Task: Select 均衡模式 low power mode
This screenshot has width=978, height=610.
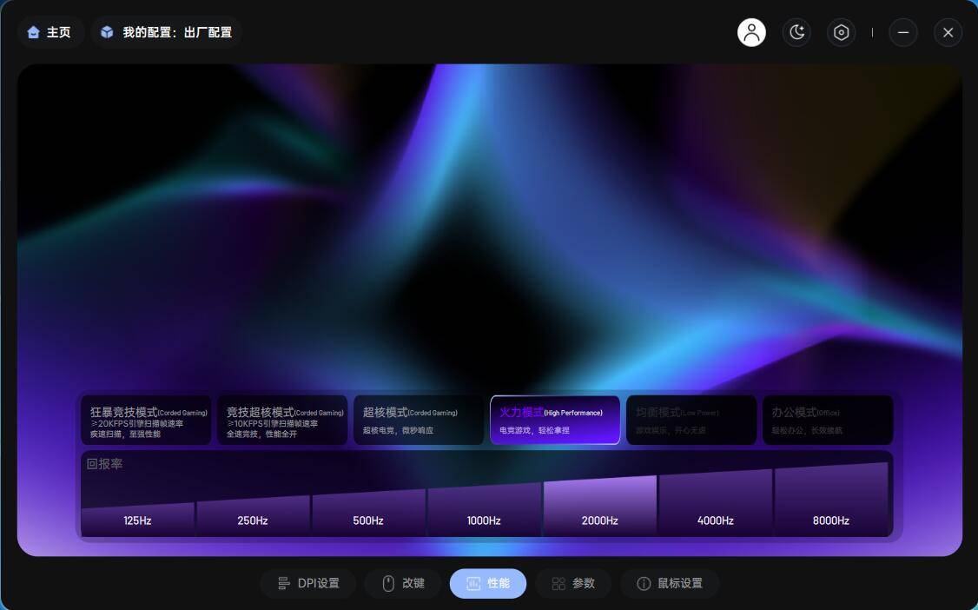Action: [691, 420]
